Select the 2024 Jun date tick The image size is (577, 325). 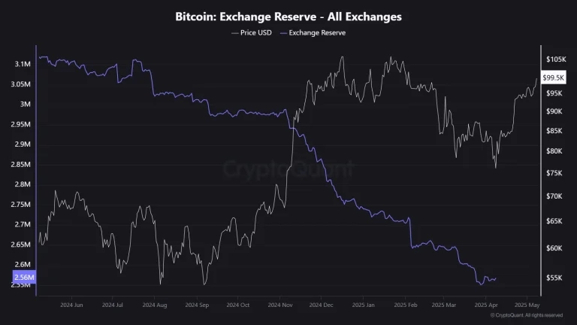click(x=71, y=305)
